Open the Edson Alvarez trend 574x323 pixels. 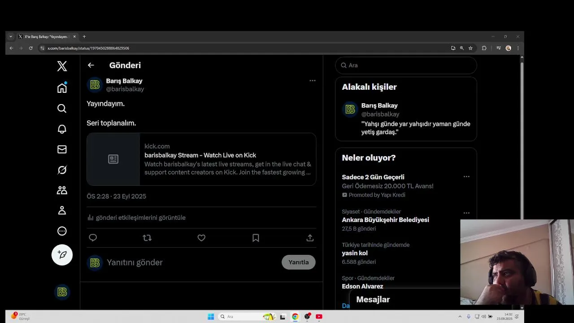click(x=362, y=286)
